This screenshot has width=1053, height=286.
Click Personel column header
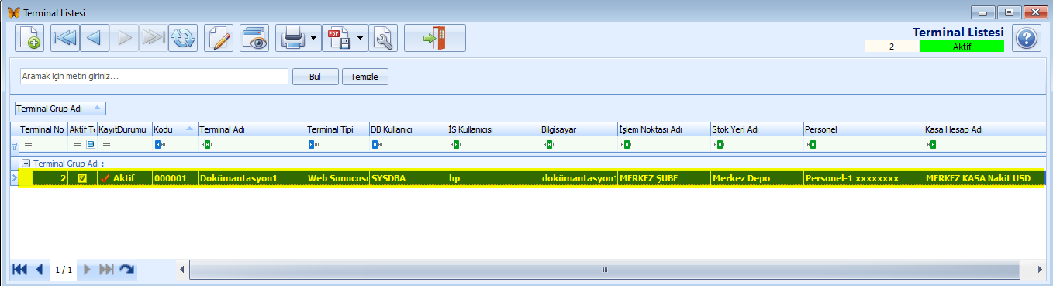pyautogui.click(x=863, y=129)
